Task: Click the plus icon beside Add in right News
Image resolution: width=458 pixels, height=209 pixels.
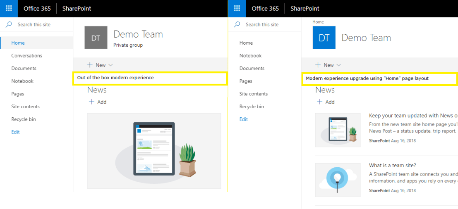Action: pos(319,102)
